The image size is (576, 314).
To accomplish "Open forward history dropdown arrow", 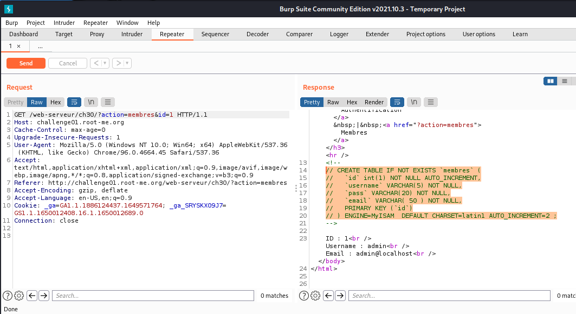I will pos(127,63).
